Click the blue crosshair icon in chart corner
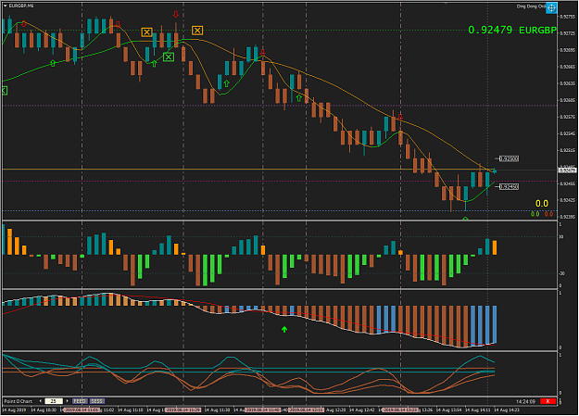This screenshot has height=416, width=579. (551, 7)
